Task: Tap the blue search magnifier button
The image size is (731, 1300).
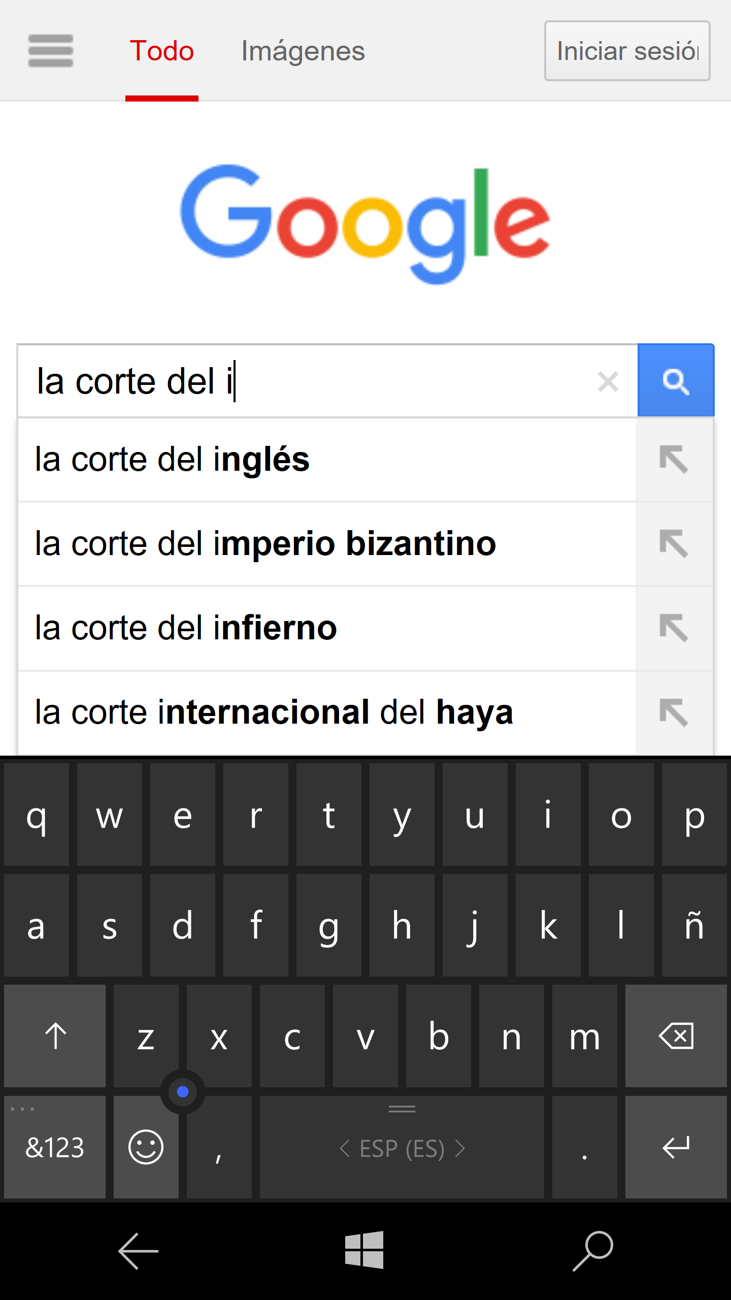Action: point(676,381)
